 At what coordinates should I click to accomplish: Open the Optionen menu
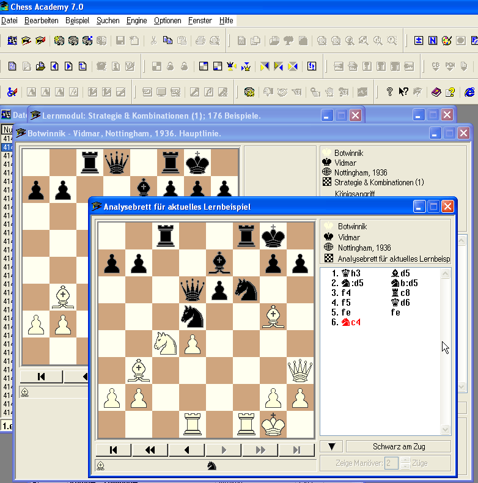167,21
